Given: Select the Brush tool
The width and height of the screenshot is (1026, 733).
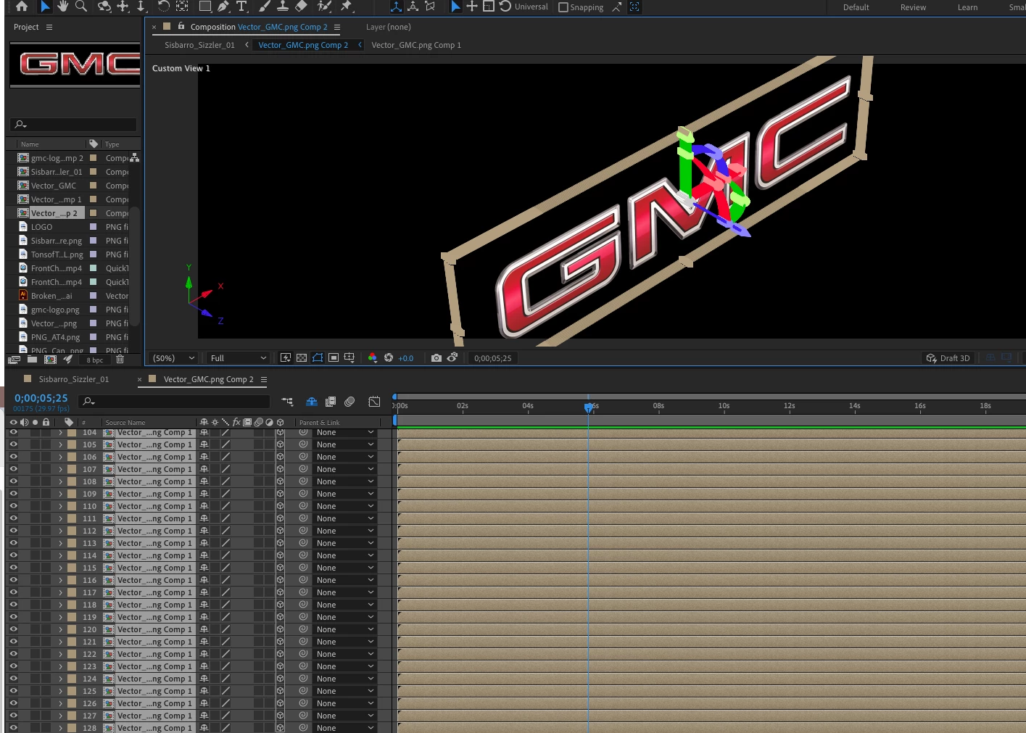Looking at the screenshot, I should (265, 7).
